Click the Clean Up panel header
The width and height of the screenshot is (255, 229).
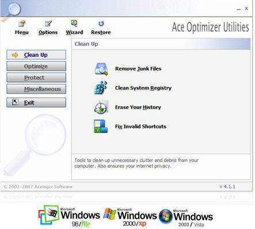point(161,44)
